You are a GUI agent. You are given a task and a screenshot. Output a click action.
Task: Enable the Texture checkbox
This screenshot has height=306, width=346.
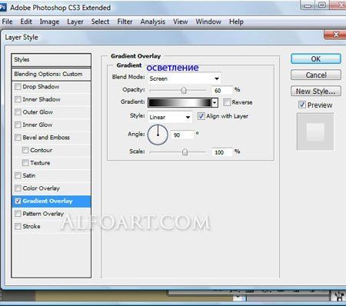[25, 163]
